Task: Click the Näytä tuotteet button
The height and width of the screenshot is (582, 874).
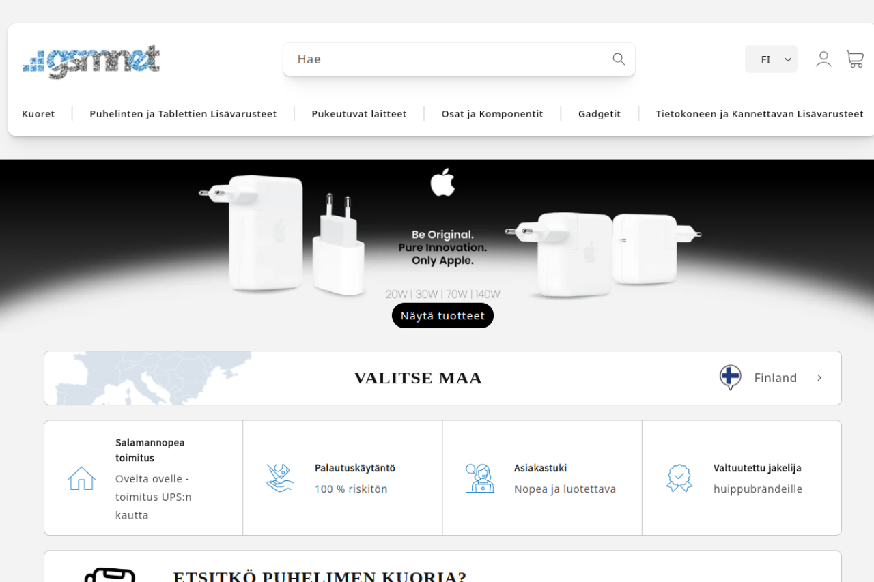Action: (442, 316)
